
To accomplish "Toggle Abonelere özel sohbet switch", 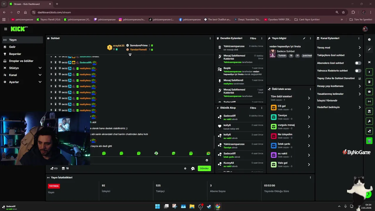I will pyautogui.click(x=358, y=63).
